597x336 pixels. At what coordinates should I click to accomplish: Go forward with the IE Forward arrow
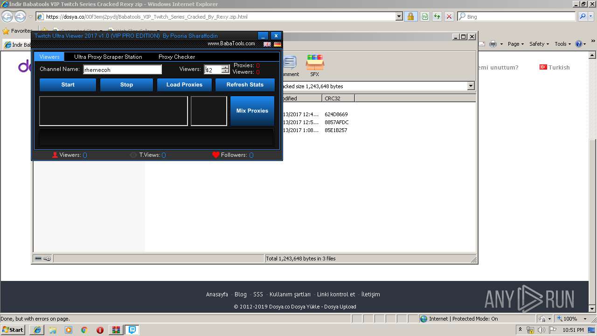click(x=20, y=16)
